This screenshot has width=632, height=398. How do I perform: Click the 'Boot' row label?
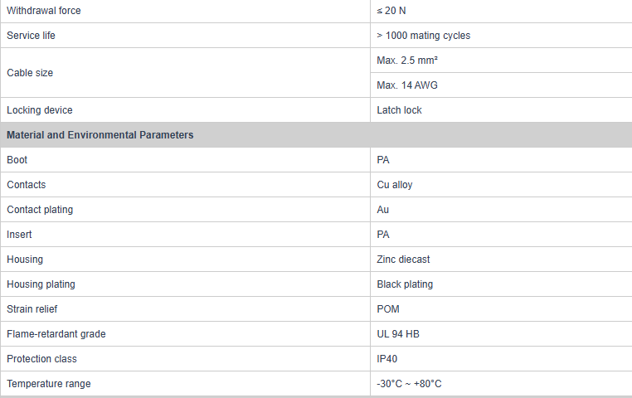pos(17,160)
